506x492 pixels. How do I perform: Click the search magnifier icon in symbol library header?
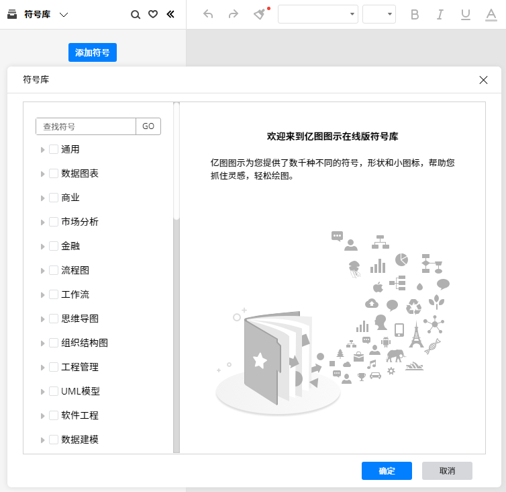tap(136, 14)
